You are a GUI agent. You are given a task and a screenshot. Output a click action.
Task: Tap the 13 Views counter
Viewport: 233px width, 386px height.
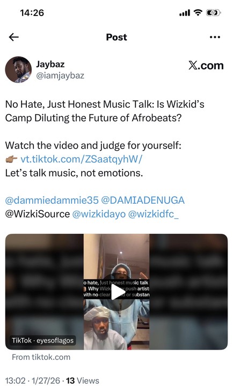tap(83, 381)
